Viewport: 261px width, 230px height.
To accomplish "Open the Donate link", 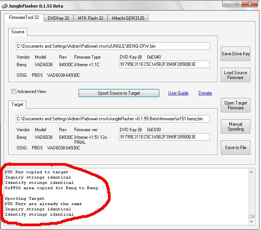I will tap(205, 93).
